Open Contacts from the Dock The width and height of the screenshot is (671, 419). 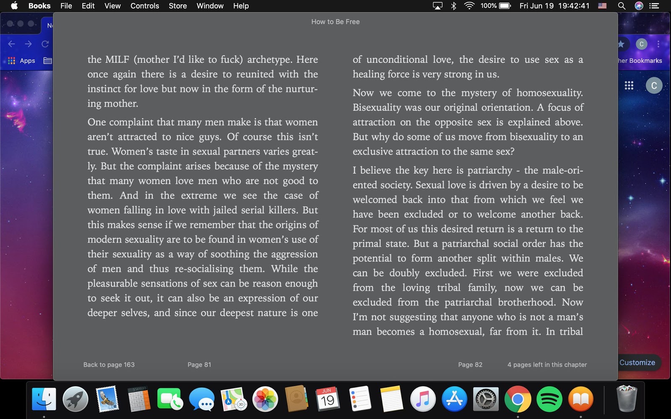pyautogui.click(x=296, y=399)
